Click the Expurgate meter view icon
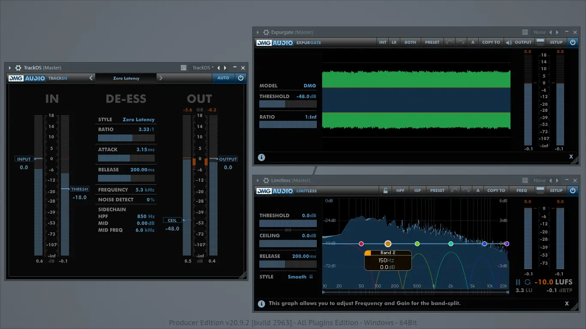The image size is (586, 329). (541, 42)
